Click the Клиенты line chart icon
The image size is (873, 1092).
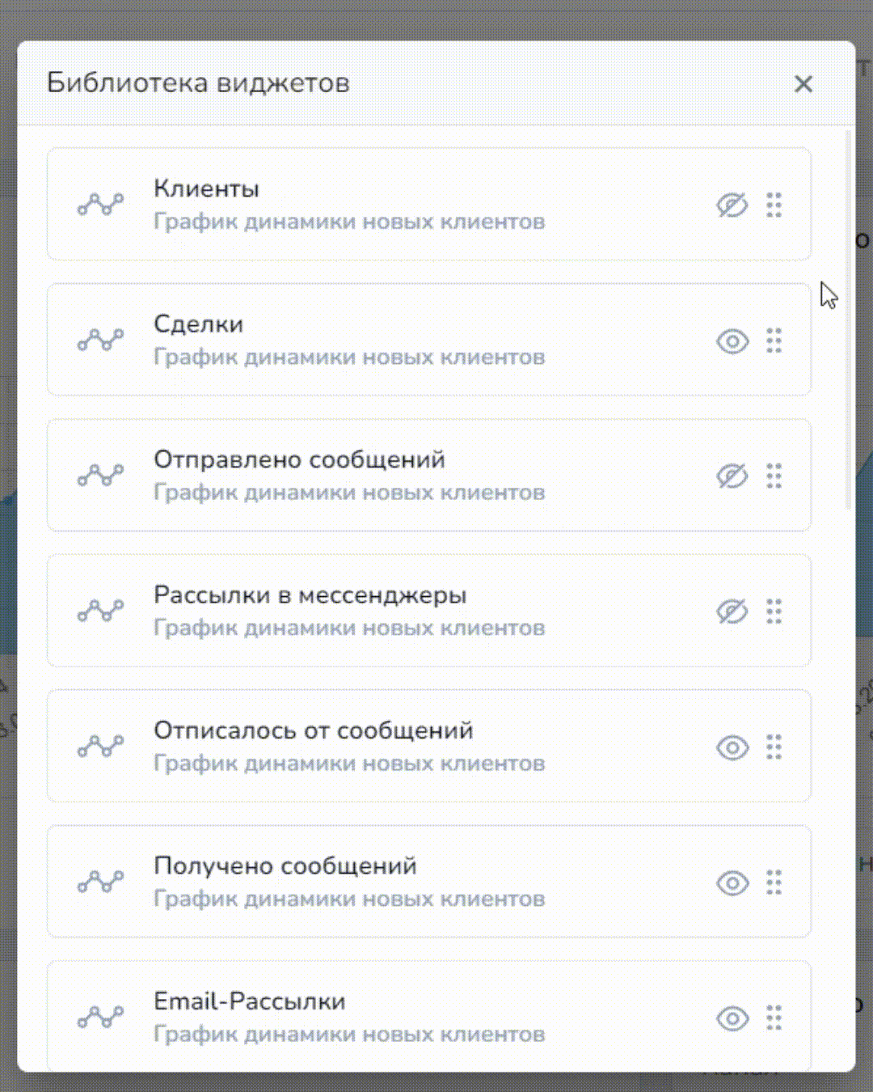pyautogui.click(x=101, y=205)
